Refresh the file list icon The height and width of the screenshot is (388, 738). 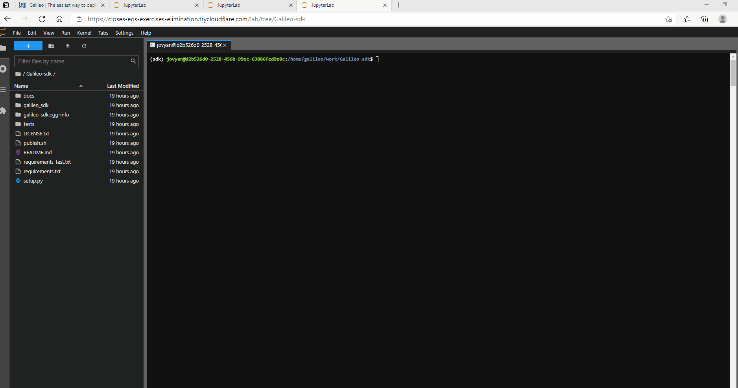pos(84,46)
